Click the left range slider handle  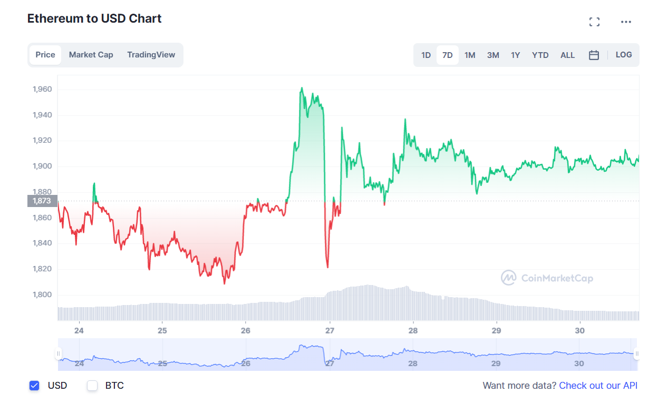pyautogui.click(x=59, y=353)
